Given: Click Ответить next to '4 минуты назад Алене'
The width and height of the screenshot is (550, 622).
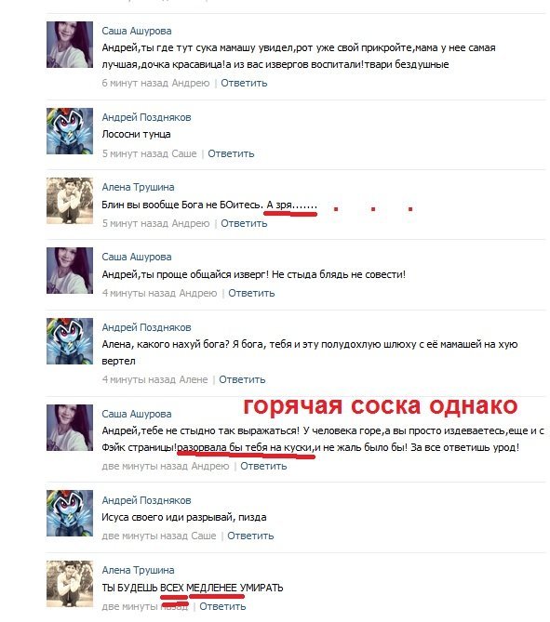Looking at the screenshot, I should click(242, 380).
